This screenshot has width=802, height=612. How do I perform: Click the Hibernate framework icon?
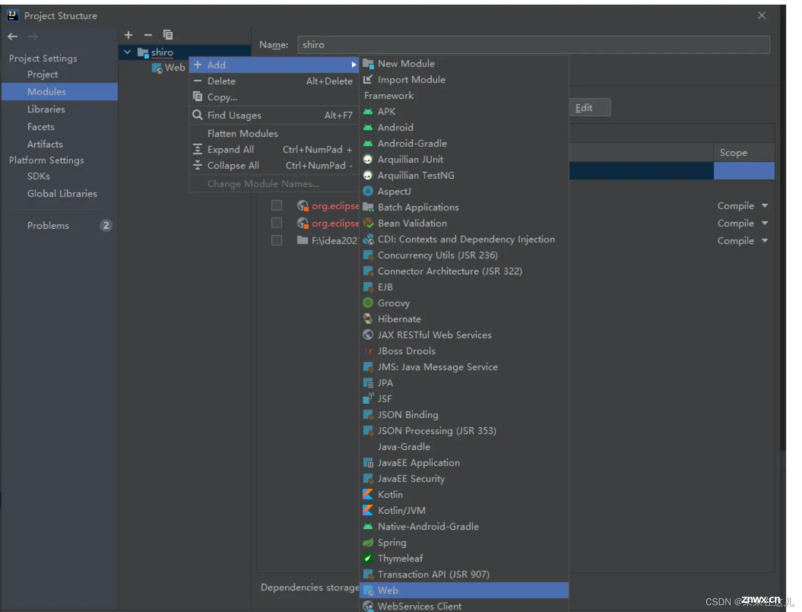(x=368, y=319)
